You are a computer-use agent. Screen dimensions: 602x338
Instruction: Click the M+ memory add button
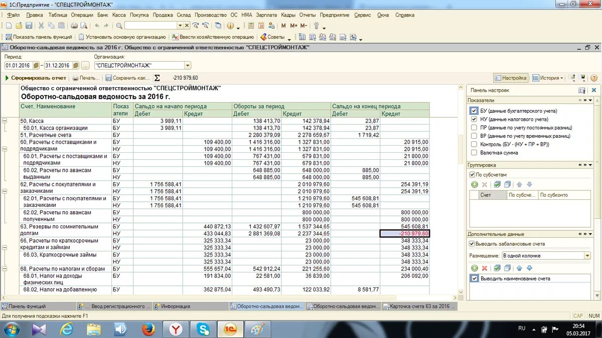click(293, 26)
